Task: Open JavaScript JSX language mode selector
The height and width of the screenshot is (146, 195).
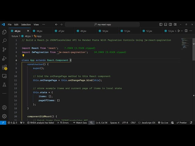Action: 147,123
